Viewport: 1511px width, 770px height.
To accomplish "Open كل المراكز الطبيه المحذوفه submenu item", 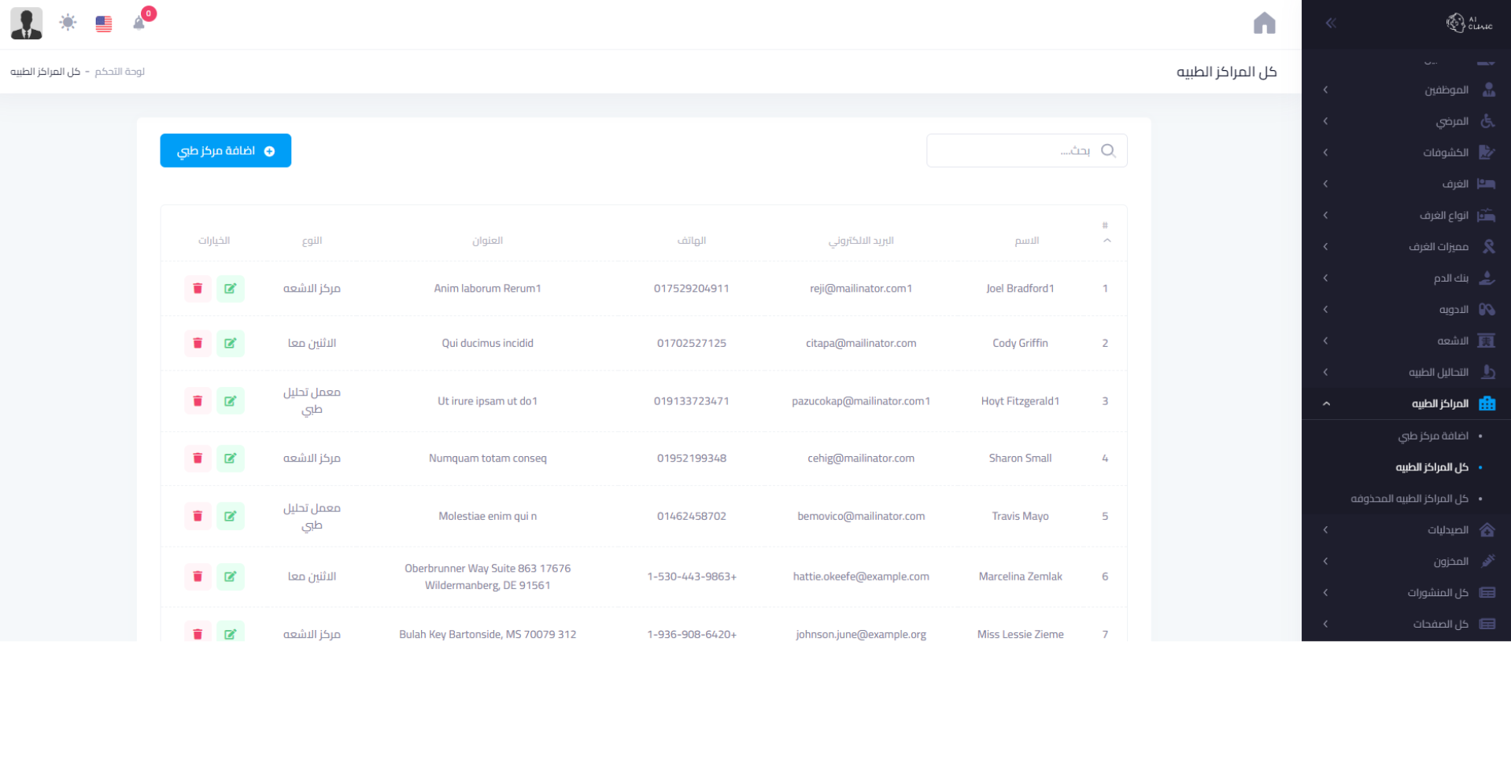I will (1409, 499).
